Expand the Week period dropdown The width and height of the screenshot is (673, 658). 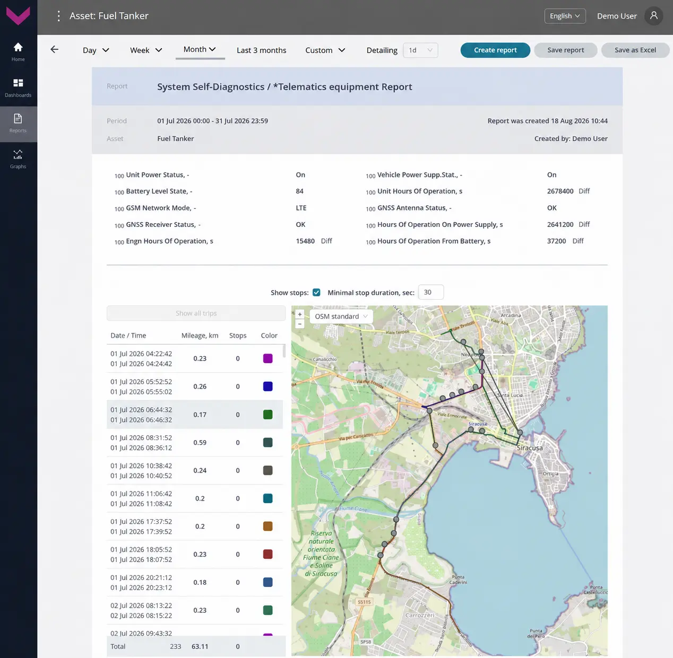pyautogui.click(x=146, y=50)
